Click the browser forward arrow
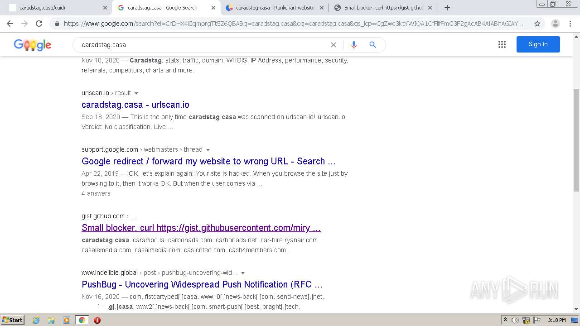580x326 pixels. tap(24, 24)
